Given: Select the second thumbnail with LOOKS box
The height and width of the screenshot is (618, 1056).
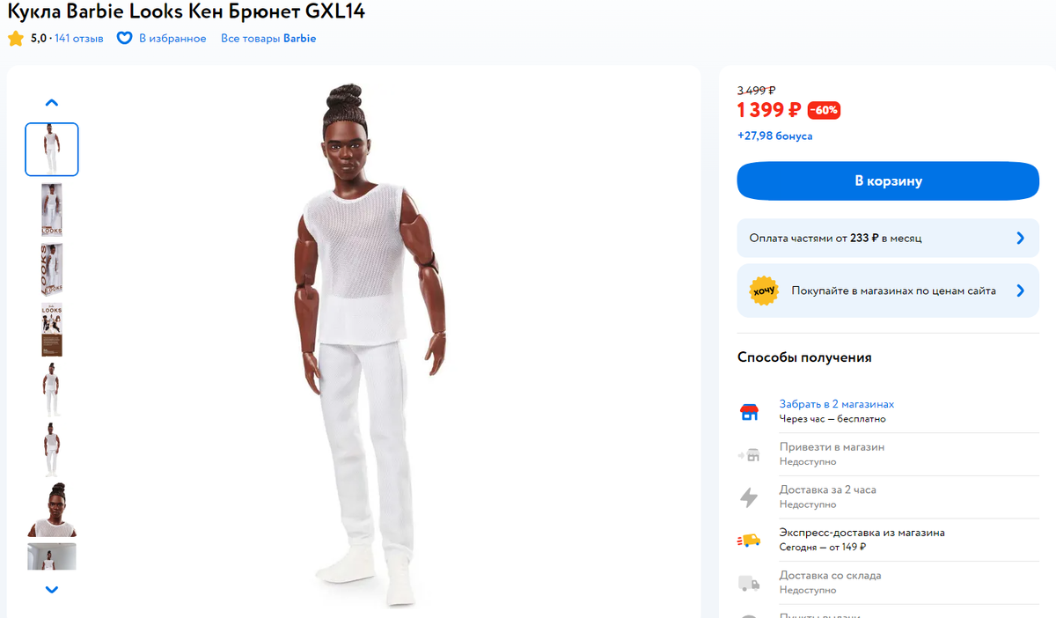Looking at the screenshot, I should pyautogui.click(x=51, y=210).
